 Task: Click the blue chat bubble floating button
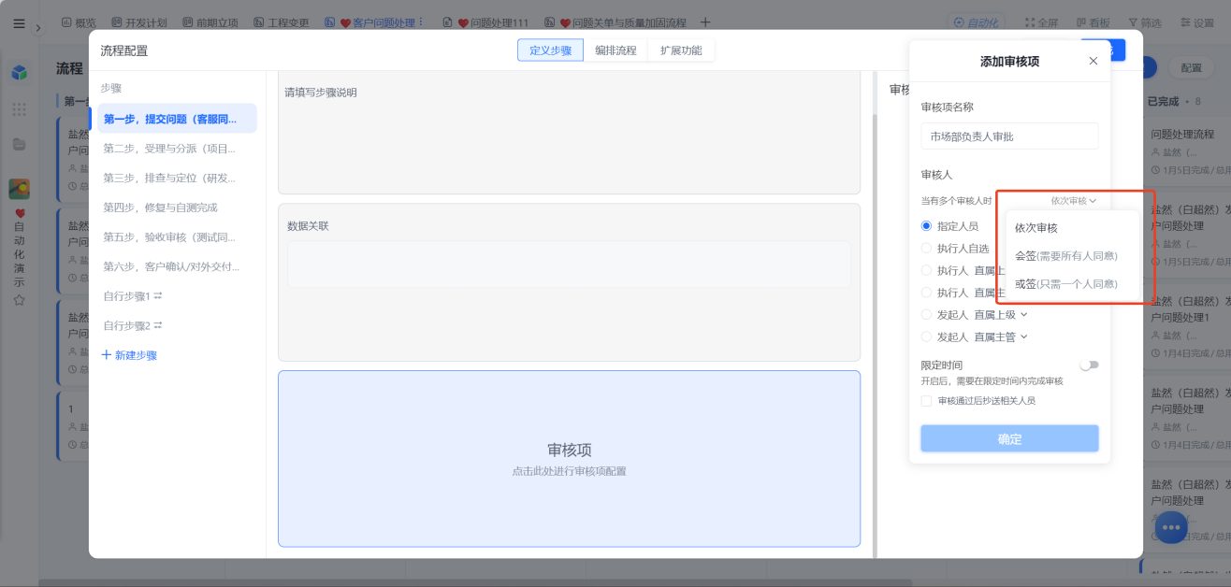pos(1171,528)
